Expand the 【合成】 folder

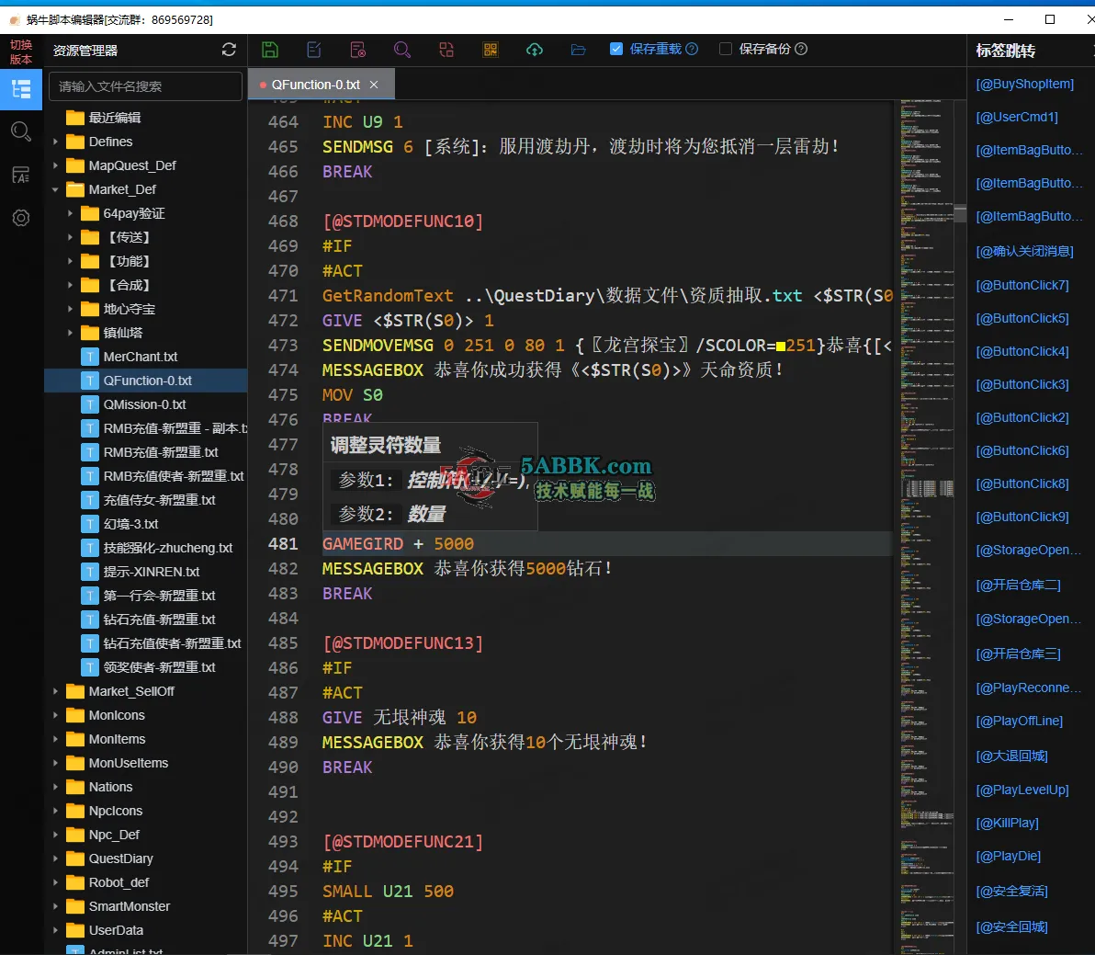(x=70, y=285)
